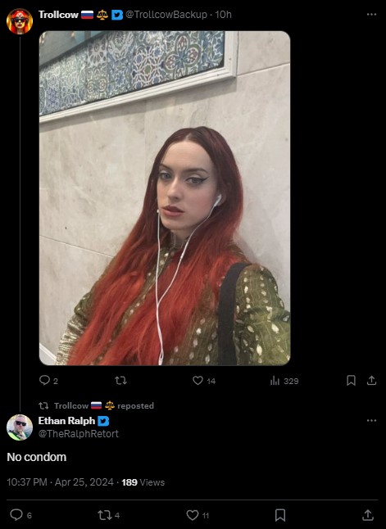This screenshot has width=386, height=529.
Task: Repost Trollcow's photo post
Action: (120, 381)
